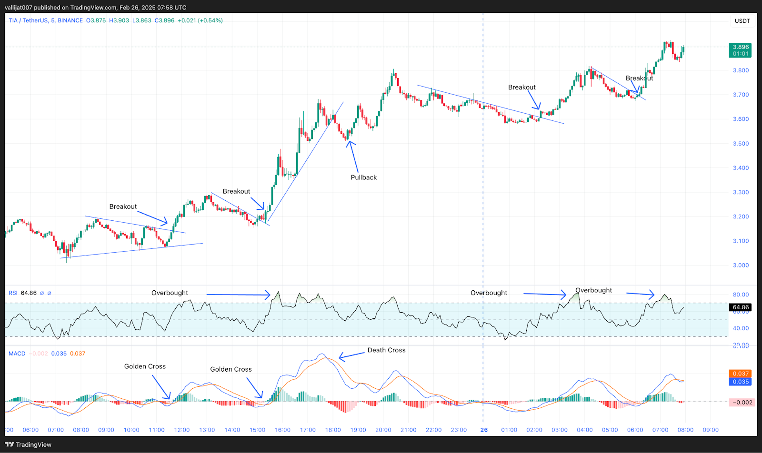Click the 16:00 time axis label
This screenshot has width=762, height=453.
point(282,430)
